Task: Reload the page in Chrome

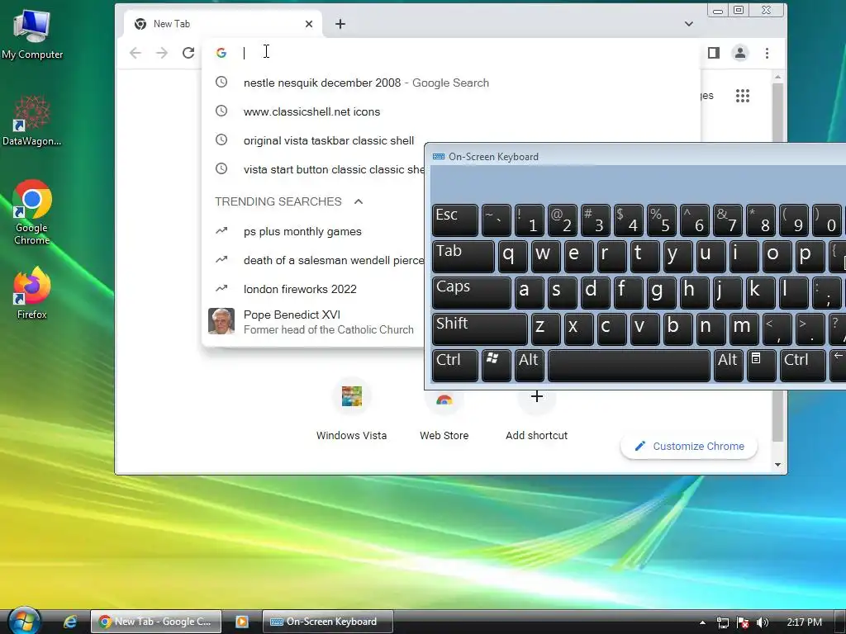Action: click(188, 53)
